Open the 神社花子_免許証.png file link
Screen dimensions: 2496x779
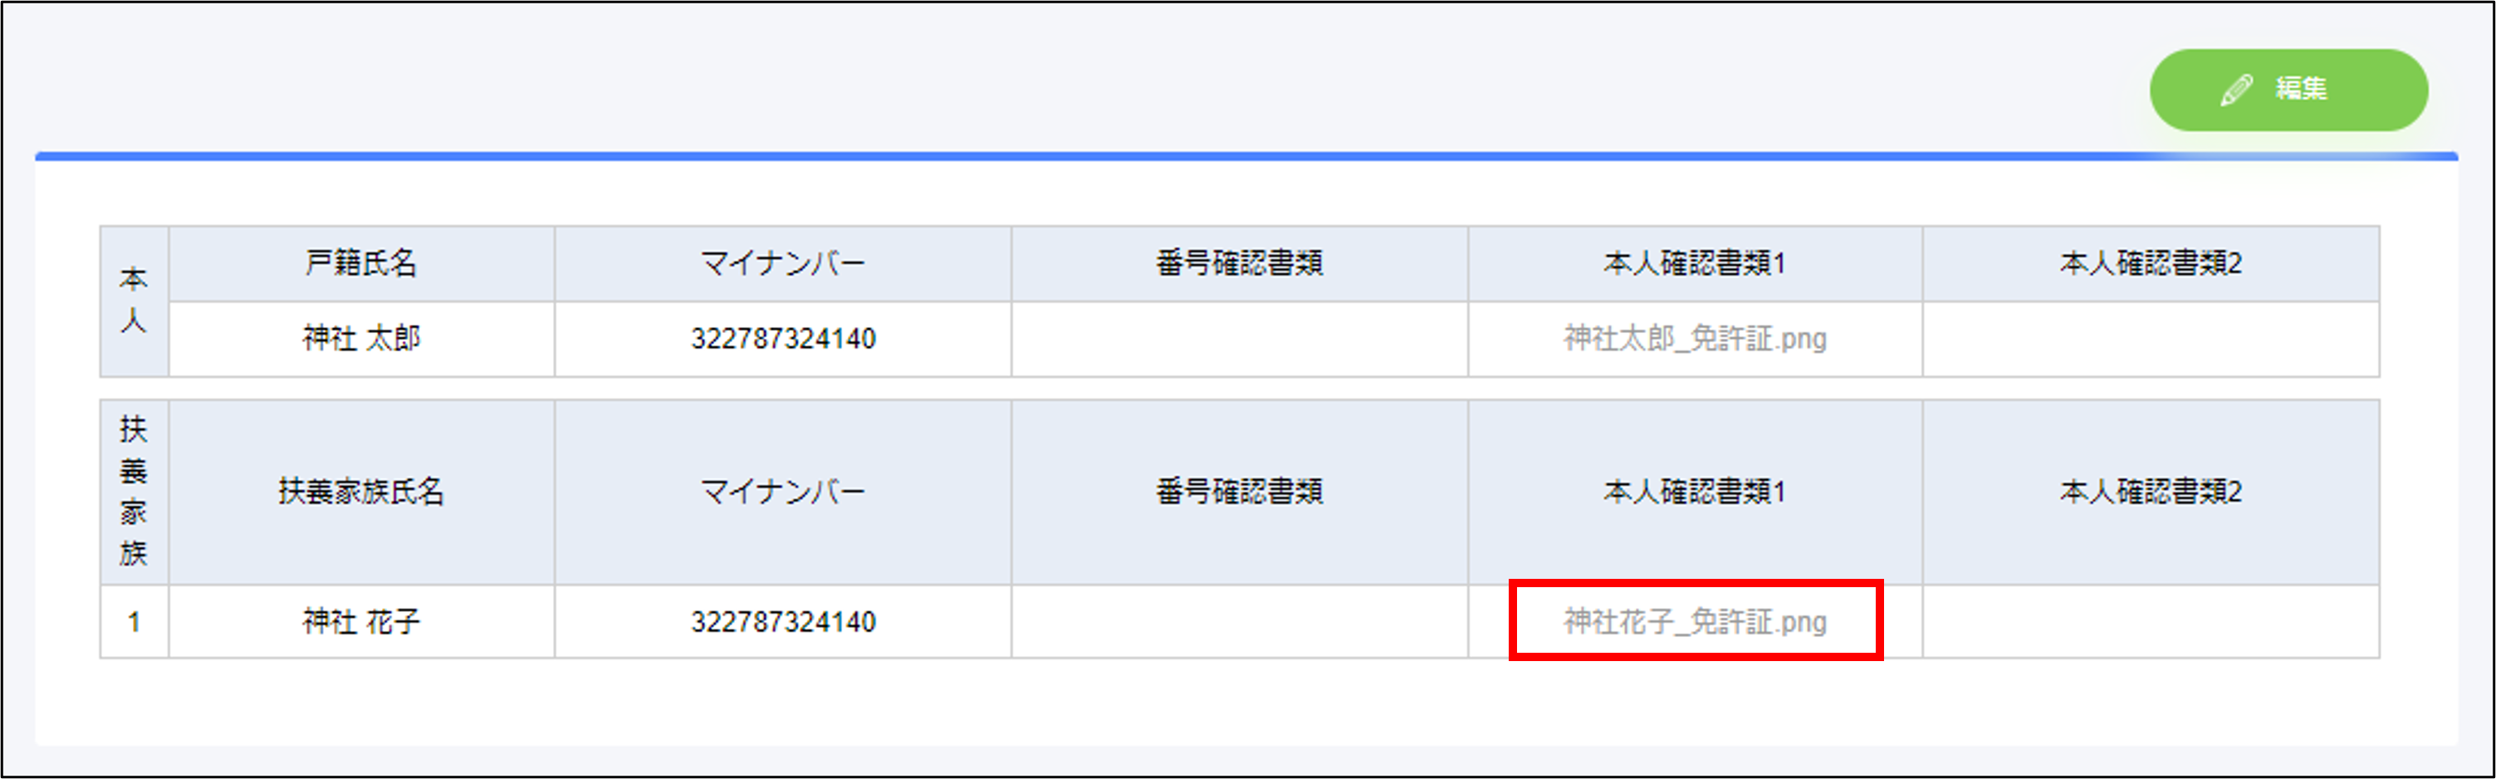pyautogui.click(x=1695, y=621)
